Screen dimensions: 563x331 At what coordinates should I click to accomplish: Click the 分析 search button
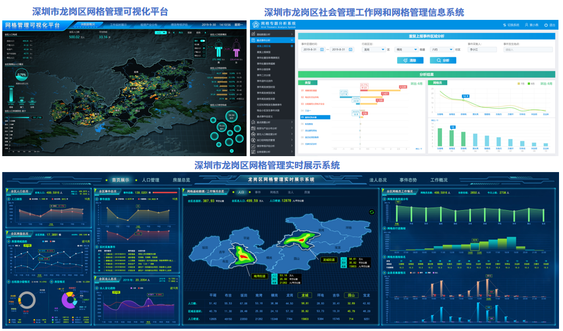click(443, 60)
